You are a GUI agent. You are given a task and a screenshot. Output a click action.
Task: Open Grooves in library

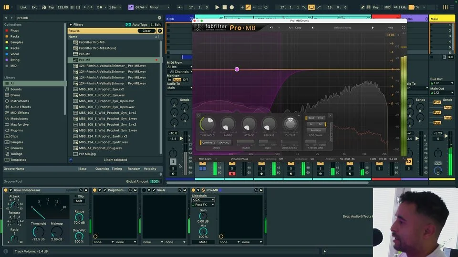(16, 148)
